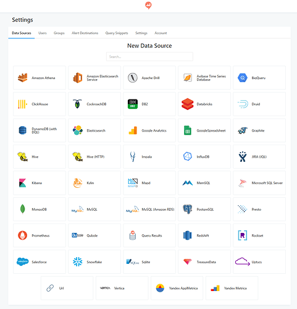Viewport: 297px width, 309px height.
Task: Select the Yandex Metrica card
Action: click(232, 288)
